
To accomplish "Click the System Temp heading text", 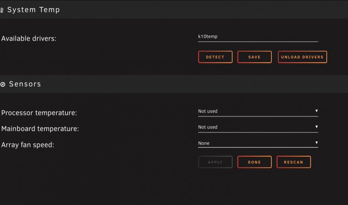I will [x=33, y=10].
